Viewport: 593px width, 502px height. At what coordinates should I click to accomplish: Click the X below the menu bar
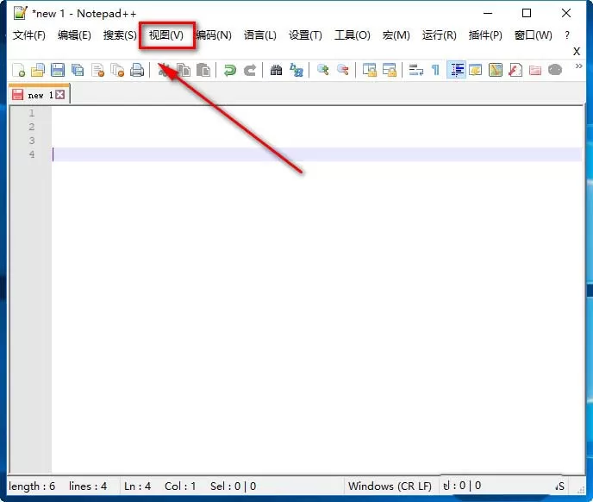click(x=577, y=52)
